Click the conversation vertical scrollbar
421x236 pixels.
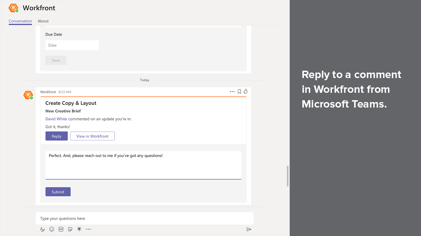click(x=288, y=176)
